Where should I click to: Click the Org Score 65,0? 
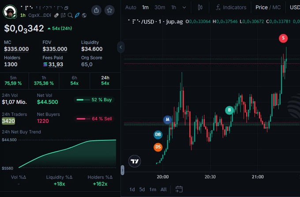(86, 65)
